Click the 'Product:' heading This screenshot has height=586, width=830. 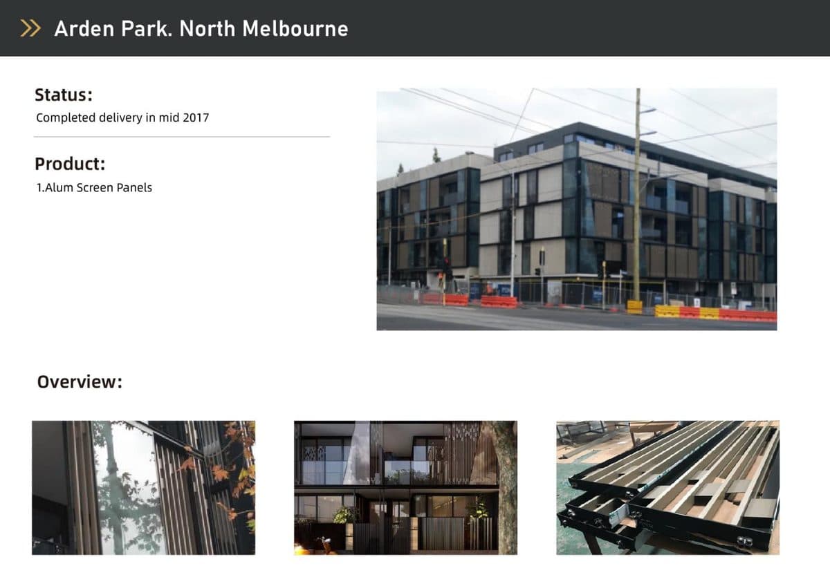click(70, 164)
